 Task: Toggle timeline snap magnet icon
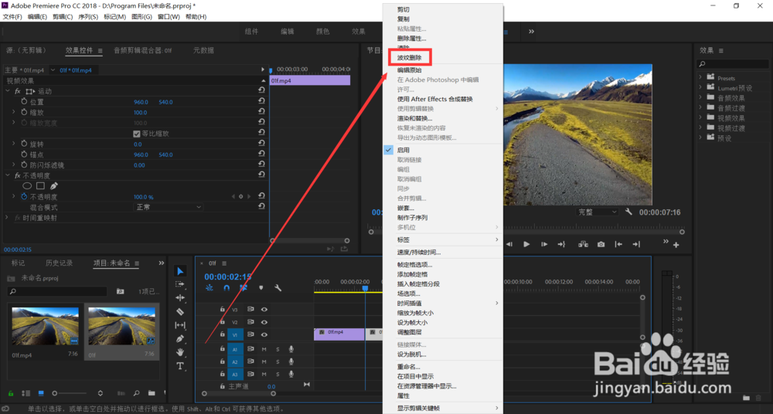pyautogui.click(x=226, y=288)
